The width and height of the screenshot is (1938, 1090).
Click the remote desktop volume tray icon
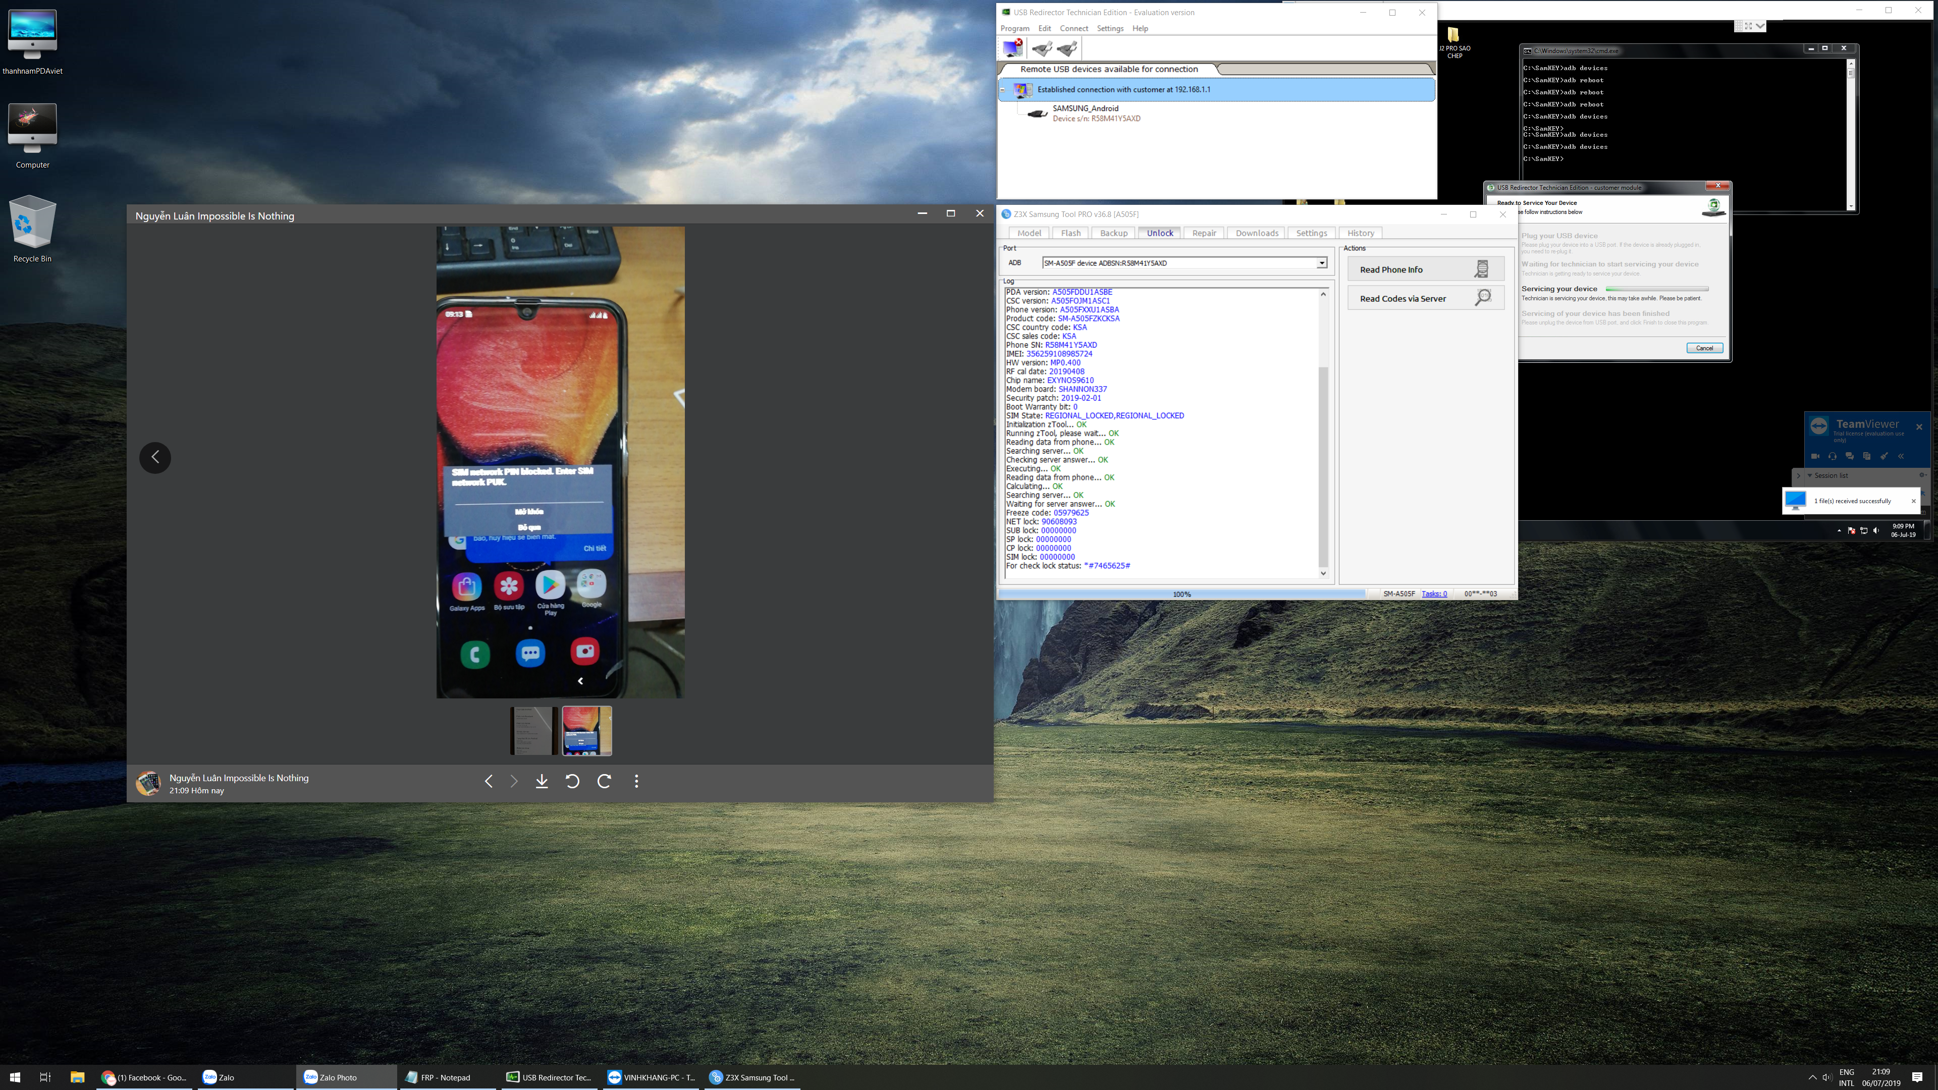point(1875,530)
